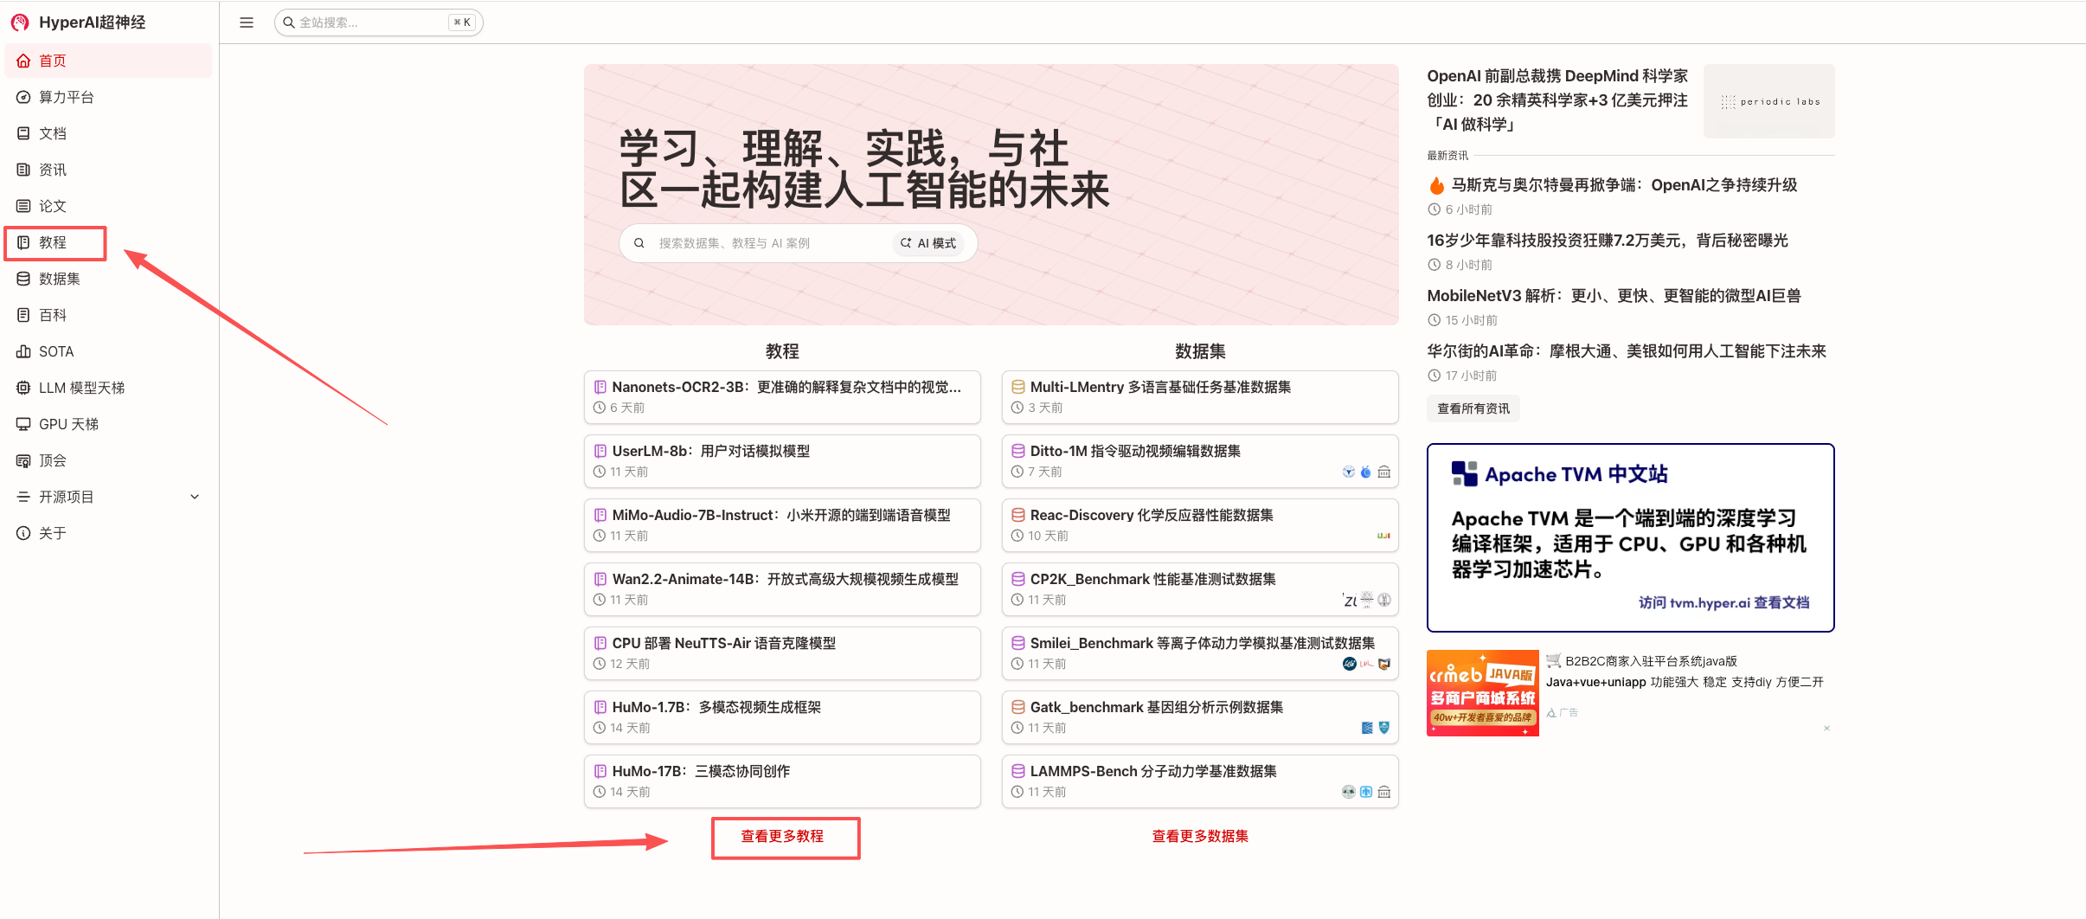Click the SOTA sidebar icon

click(23, 350)
